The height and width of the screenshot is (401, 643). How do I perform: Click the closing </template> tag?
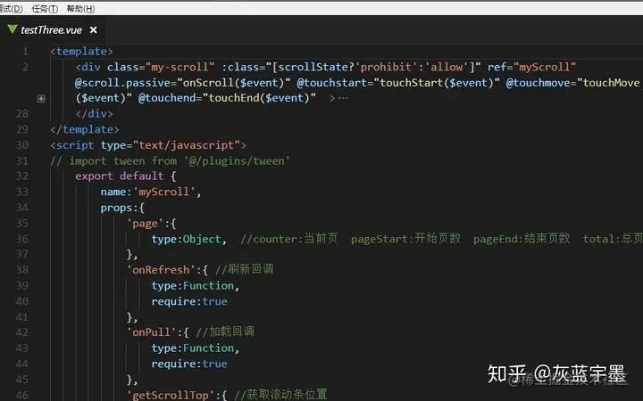pos(85,129)
